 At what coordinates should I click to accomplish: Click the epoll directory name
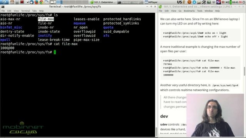tap(5, 40)
